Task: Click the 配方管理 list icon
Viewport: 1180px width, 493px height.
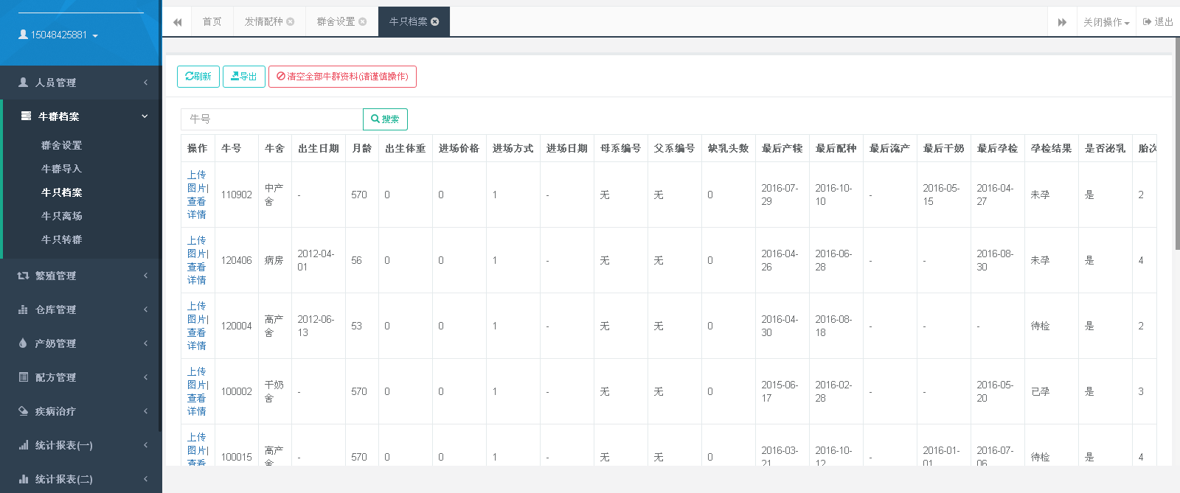Action: (23, 377)
